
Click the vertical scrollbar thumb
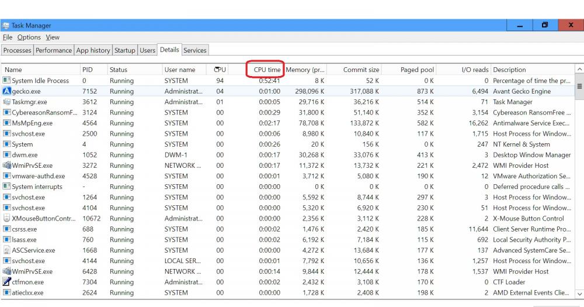pyautogui.click(x=579, y=87)
